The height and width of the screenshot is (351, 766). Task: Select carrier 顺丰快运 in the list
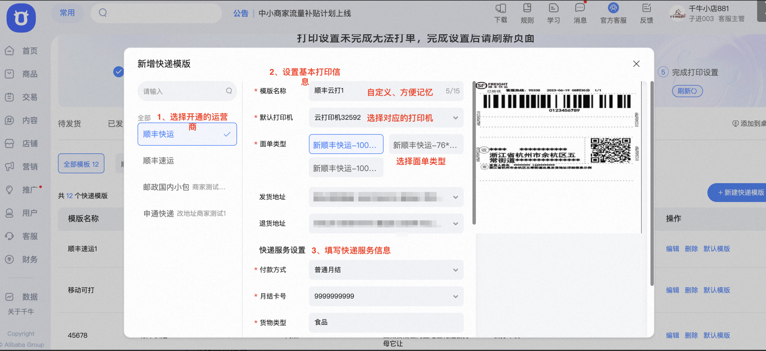click(187, 134)
